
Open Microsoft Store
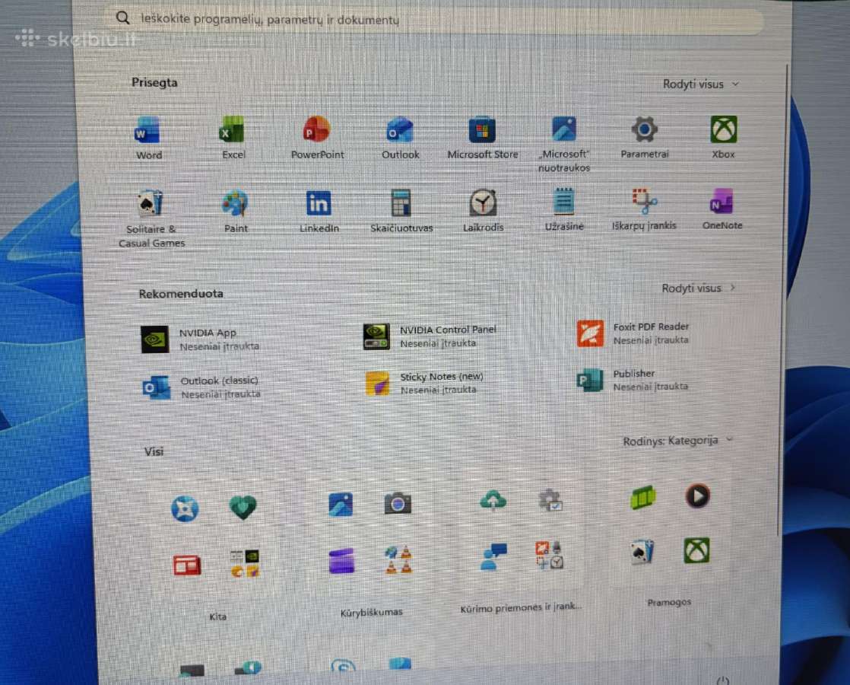[483, 138]
